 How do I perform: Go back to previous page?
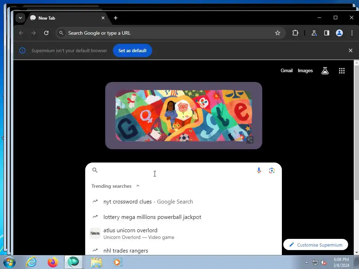point(21,33)
